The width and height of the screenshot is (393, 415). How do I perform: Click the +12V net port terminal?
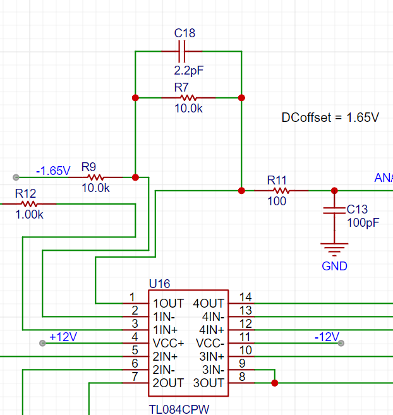click(x=42, y=343)
